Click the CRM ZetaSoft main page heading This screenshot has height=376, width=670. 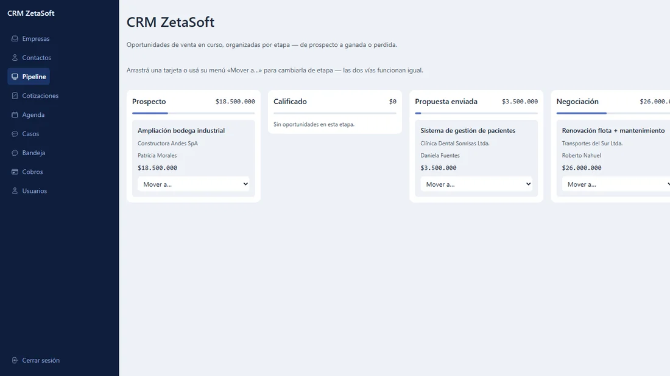click(171, 22)
